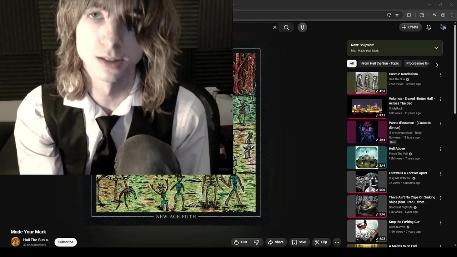Click the Hail The Sun channel name below title
The width and height of the screenshot is (457, 257).
click(x=34, y=240)
